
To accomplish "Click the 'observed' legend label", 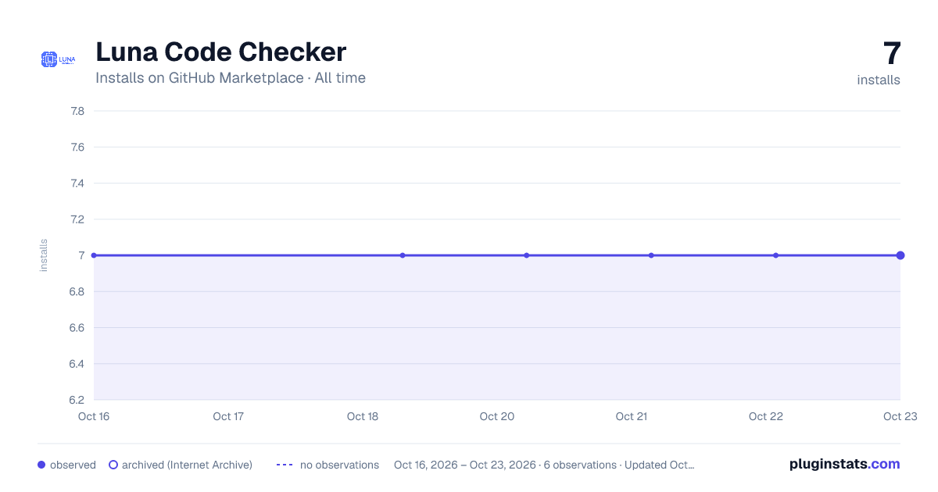I will (x=73, y=465).
